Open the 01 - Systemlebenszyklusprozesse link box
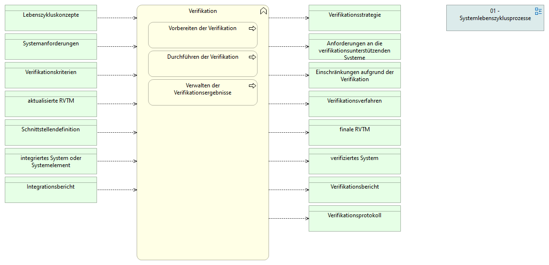The width and height of the screenshot is (549, 265). click(x=495, y=18)
